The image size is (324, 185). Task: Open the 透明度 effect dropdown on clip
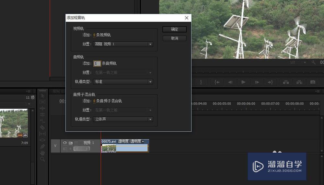pyautogui.click(x=143, y=141)
